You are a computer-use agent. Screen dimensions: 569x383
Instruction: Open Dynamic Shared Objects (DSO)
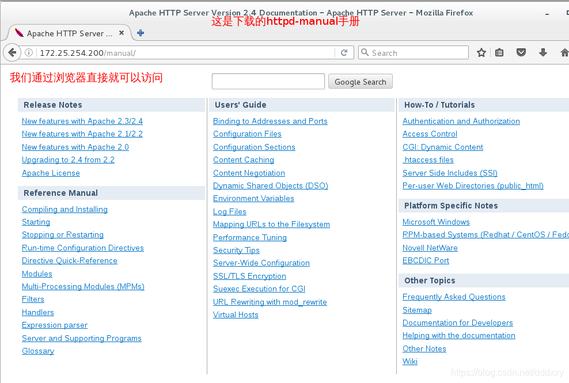[x=271, y=185]
